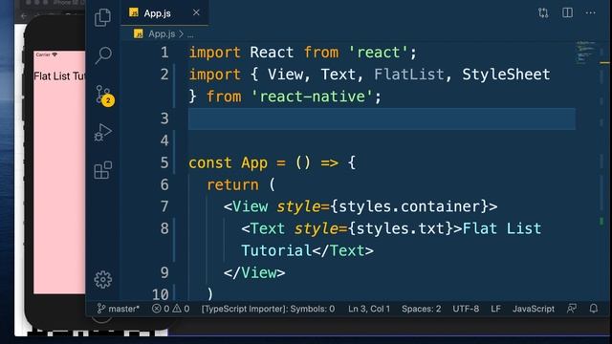Open the More Actions ellipsis menu
The height and width of the screenshot is (344, 612).
(591, 12)
